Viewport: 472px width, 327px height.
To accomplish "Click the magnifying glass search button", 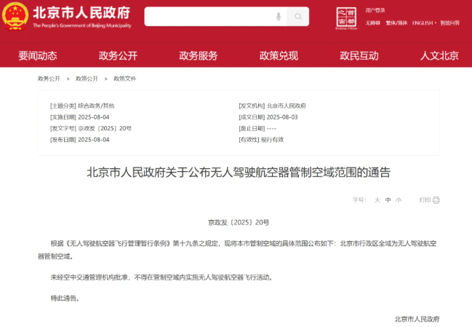I will (297, 17).
